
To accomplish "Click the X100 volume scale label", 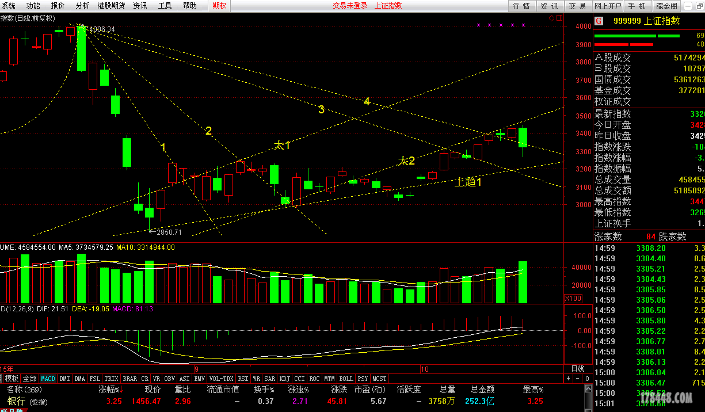I will [573, 299].
